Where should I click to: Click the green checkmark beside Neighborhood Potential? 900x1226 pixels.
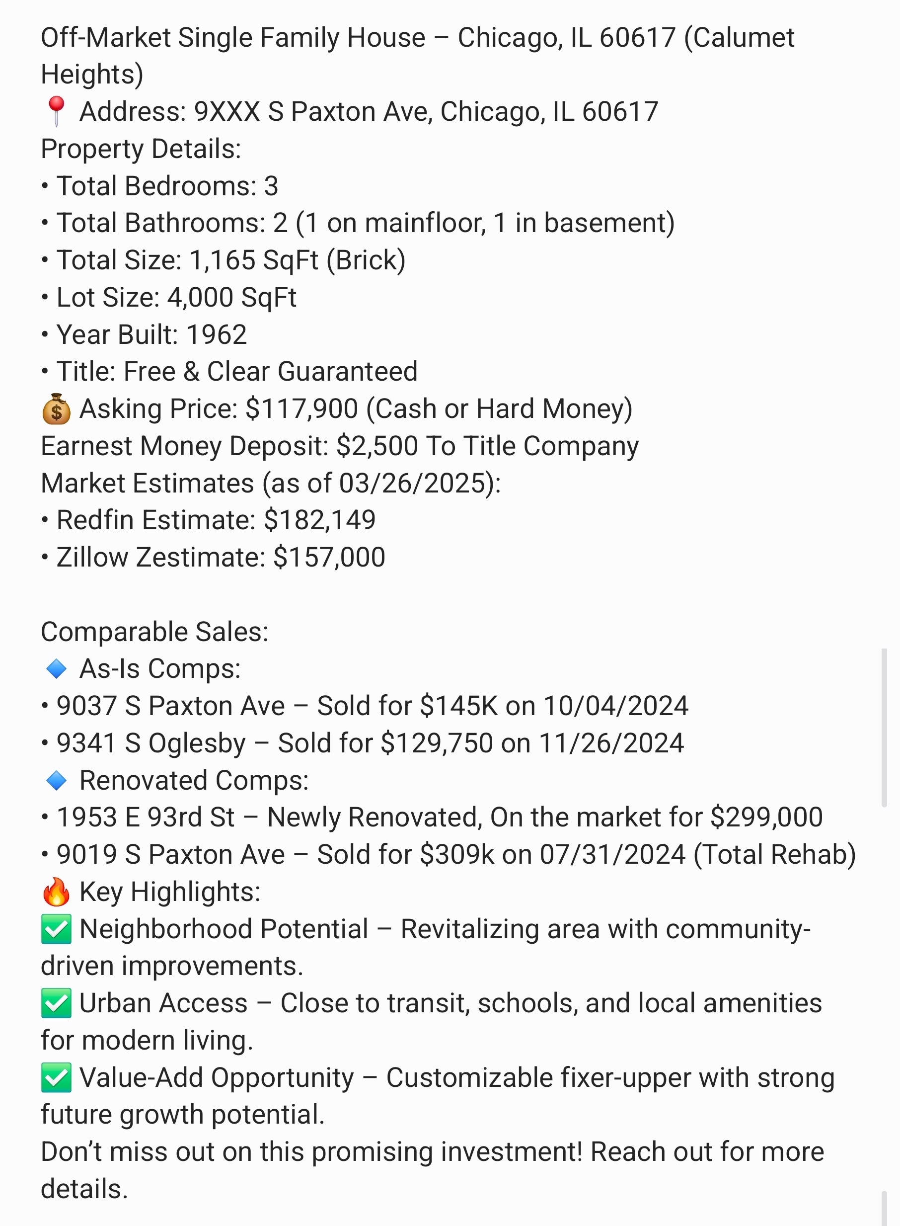tap(56, 929)
